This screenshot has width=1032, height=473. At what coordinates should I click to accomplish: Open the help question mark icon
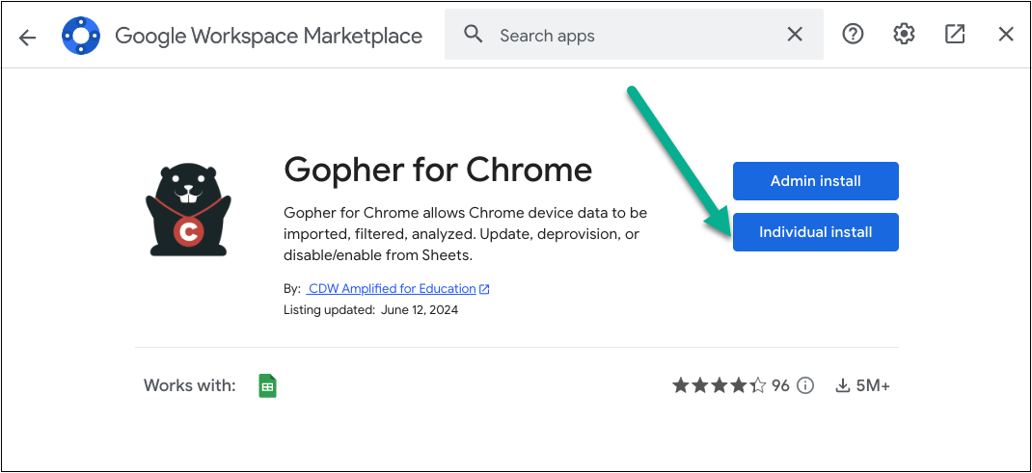853,34
